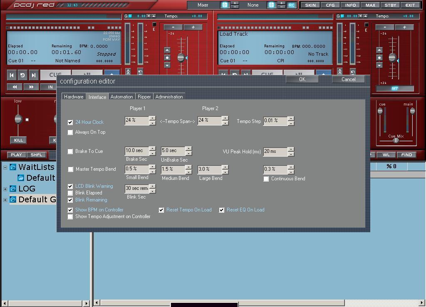The image size is (426, 307).
Task: Lower Player 2 gain with down arrow
Action: tap(361, 16)
